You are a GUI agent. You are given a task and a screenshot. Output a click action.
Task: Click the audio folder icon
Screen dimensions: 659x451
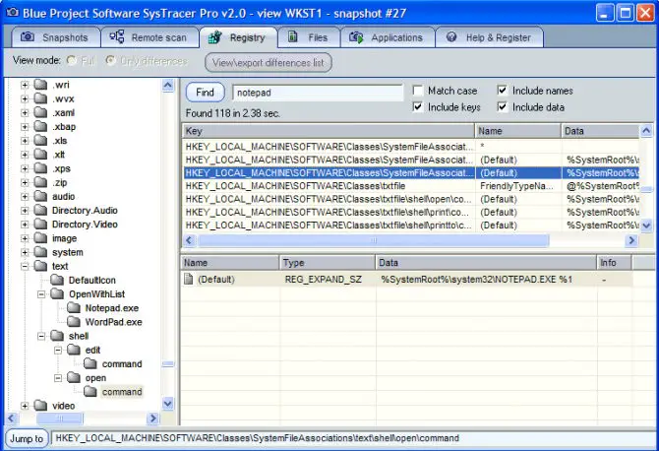[40, 196]
